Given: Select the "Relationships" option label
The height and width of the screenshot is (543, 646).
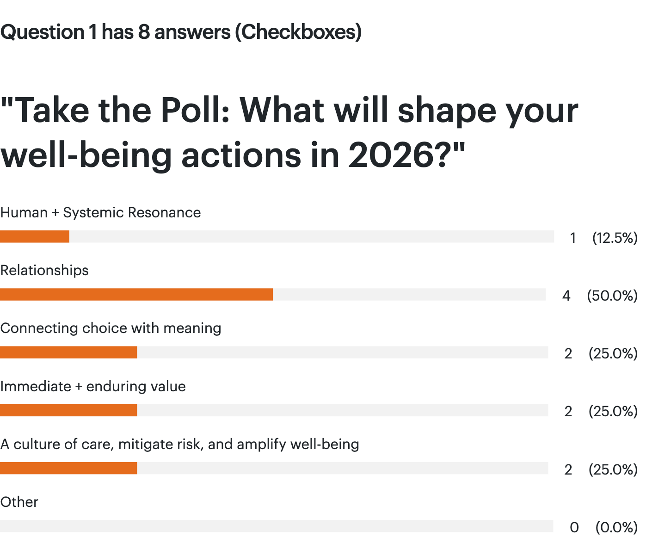Looking at the screenshot, I should tap(44, 271).
